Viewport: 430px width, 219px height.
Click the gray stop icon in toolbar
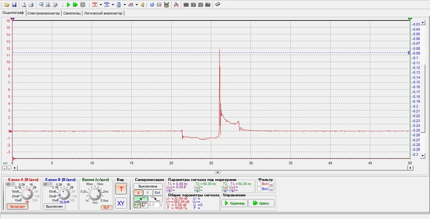coord(83,4)
